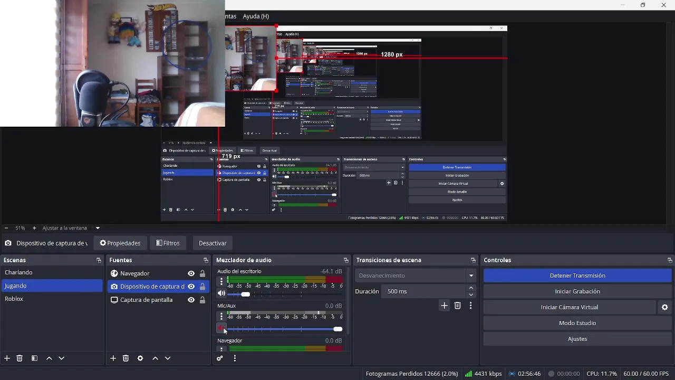The height and width of the screenshot is (380, 675).
Task: Unlock the Dispositivo de captura source lock
Action: (x=202, y=287)
